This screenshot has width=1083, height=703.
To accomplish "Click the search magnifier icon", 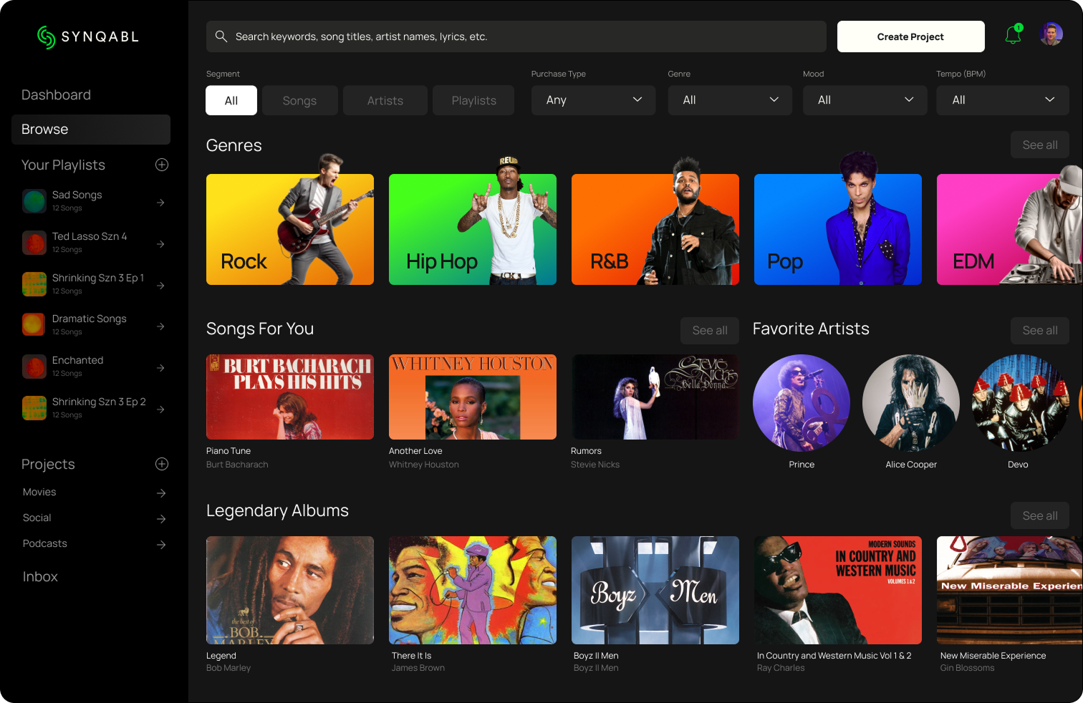I will pos(221,37).
